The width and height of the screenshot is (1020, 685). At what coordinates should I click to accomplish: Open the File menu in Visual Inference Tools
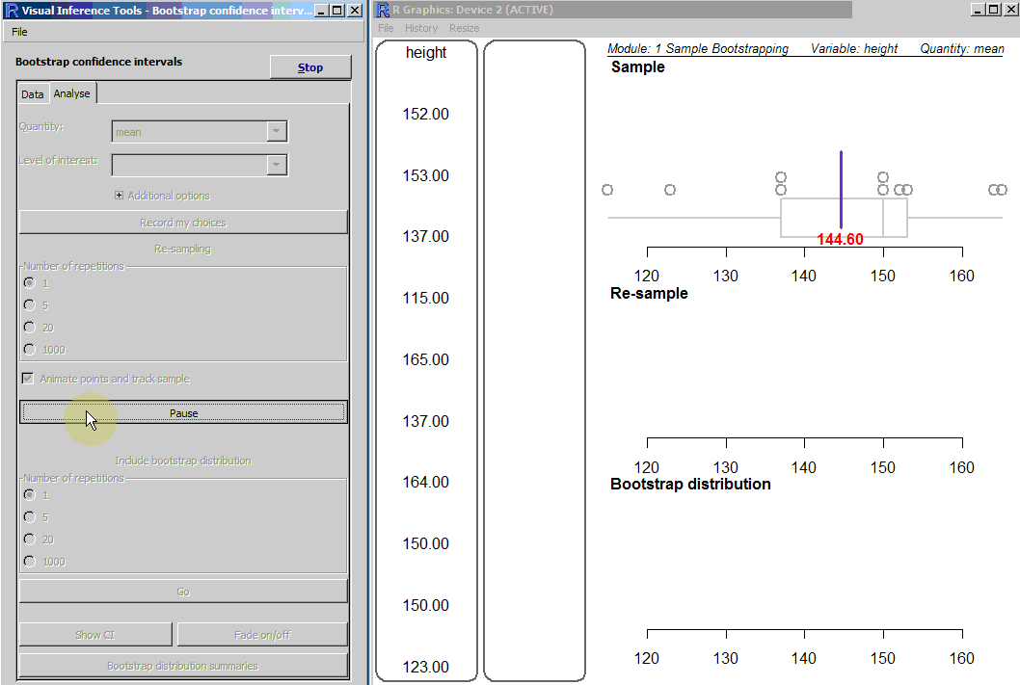click(19, 32)
